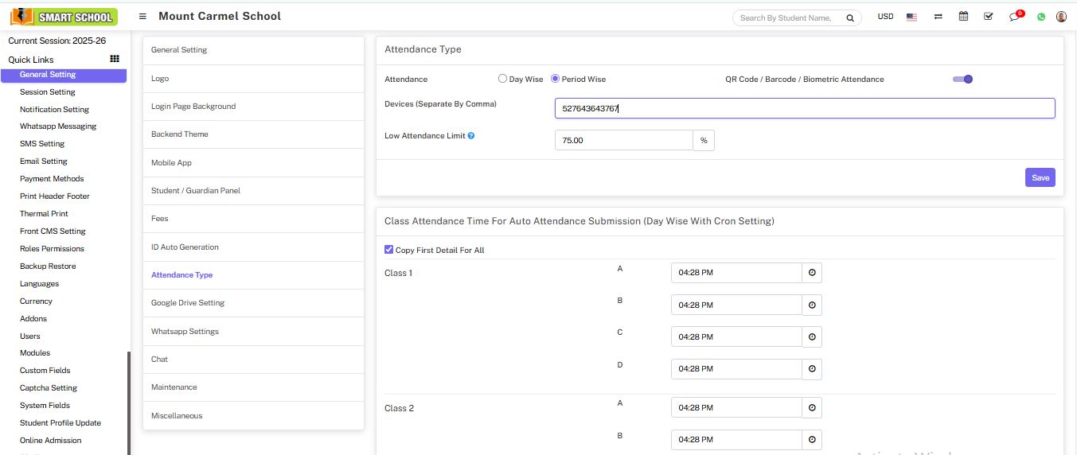This screenshot has width=1077, height=455.
Task: Open the task checklist icon
Action: point(988,17)
